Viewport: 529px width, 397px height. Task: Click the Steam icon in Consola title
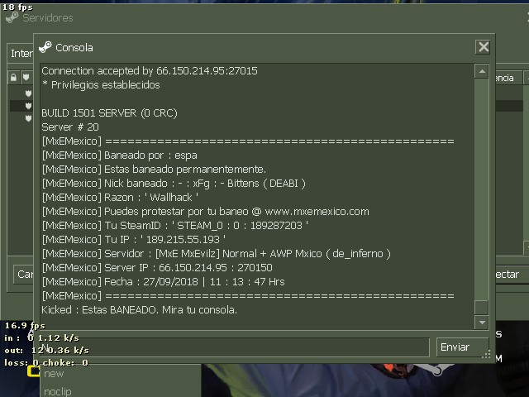click(45, 47)
